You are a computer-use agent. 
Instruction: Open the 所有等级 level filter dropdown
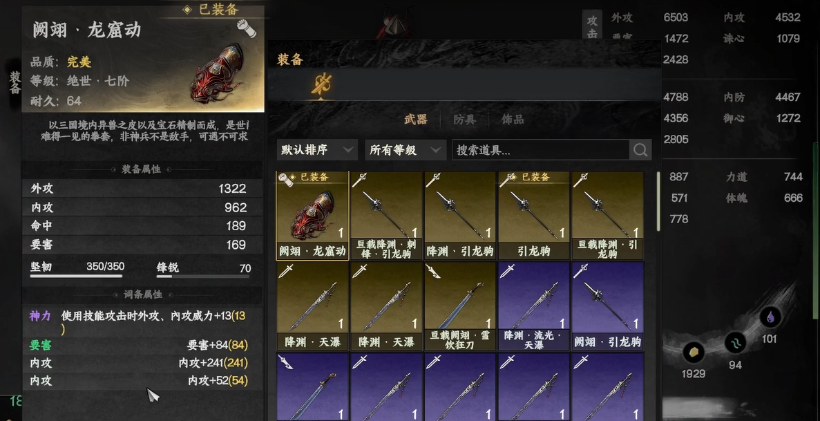(406, 150)
